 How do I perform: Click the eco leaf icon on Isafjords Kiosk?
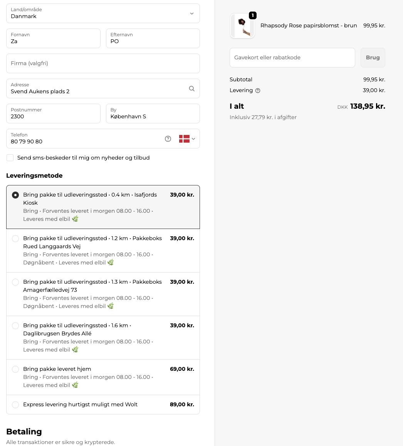75,219
